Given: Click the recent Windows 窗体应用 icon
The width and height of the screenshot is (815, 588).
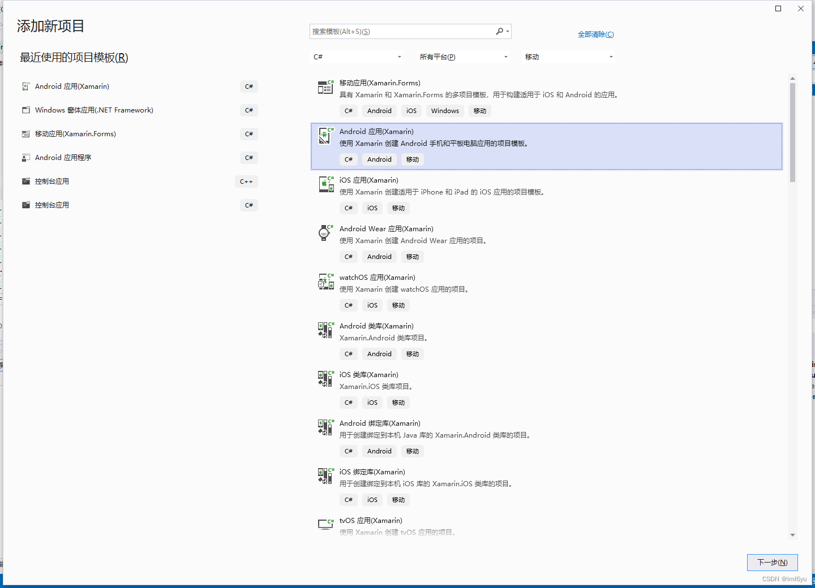Looking at the screenshot, I should pos(26,110).
